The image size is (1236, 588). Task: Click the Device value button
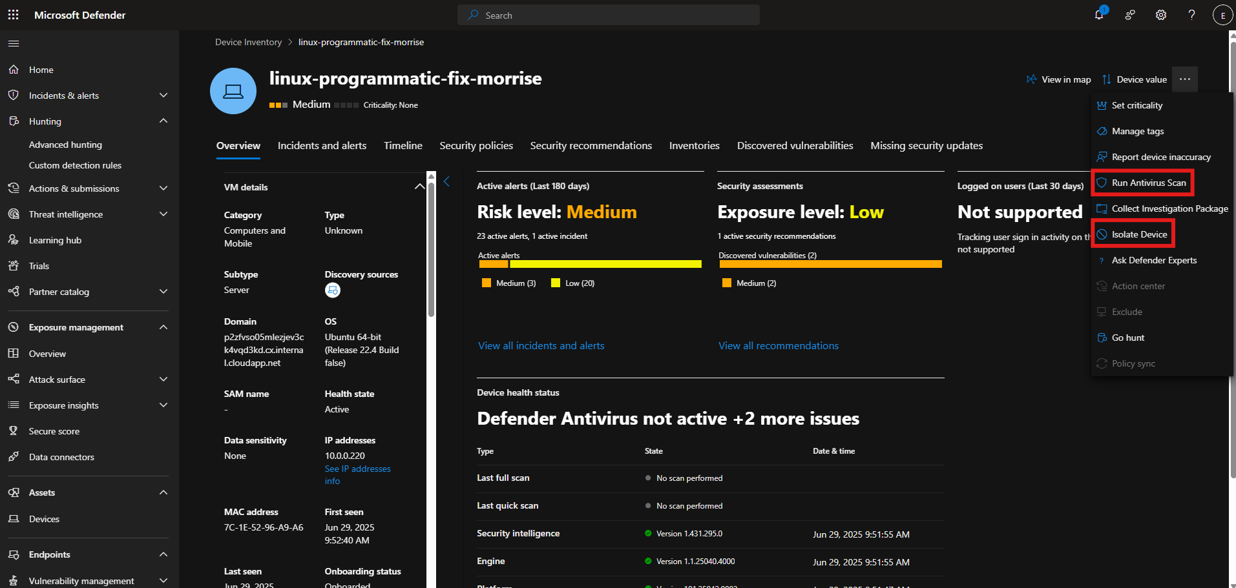[x=1135, y=79]
